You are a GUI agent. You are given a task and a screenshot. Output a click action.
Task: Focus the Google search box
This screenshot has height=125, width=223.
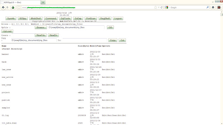click(188, 7)
